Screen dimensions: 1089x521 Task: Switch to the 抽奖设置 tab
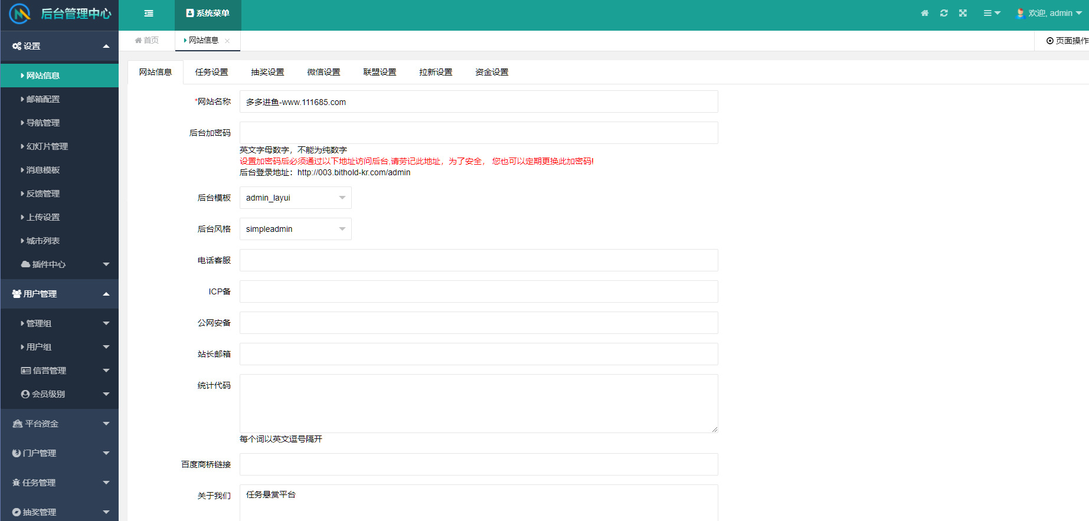(x=268, y=72)
